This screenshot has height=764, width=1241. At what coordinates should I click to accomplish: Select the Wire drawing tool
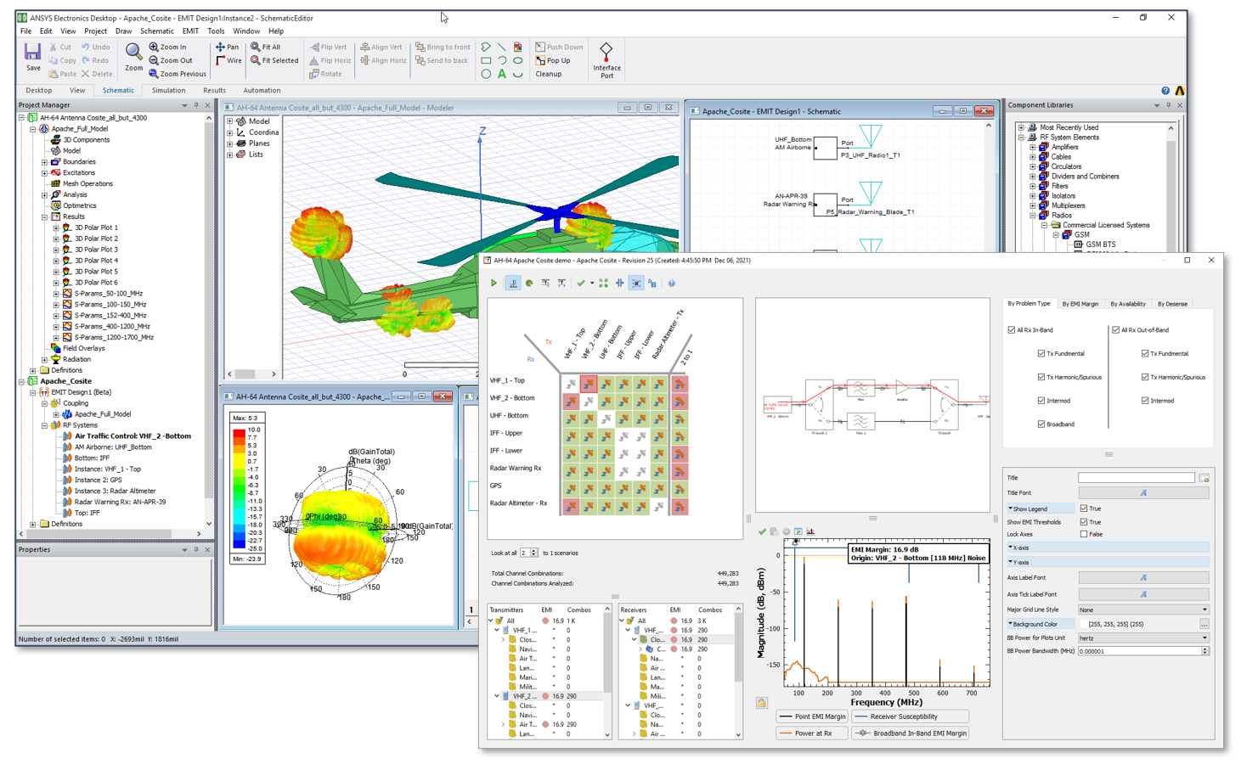[228, 60]
